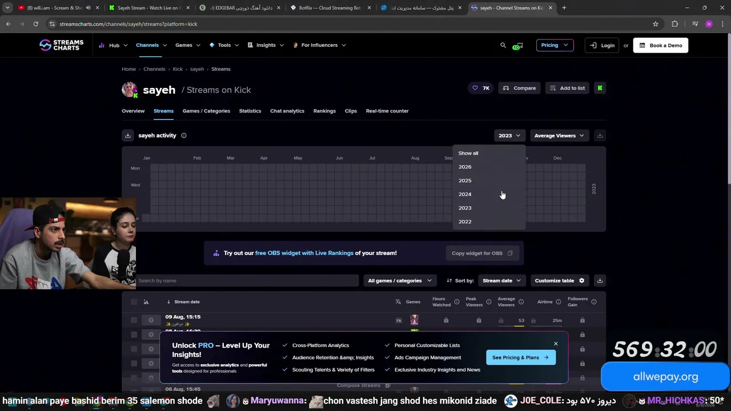
Task: Download the sayeh activity chart via left icon
Action: [x=128, y=135]
